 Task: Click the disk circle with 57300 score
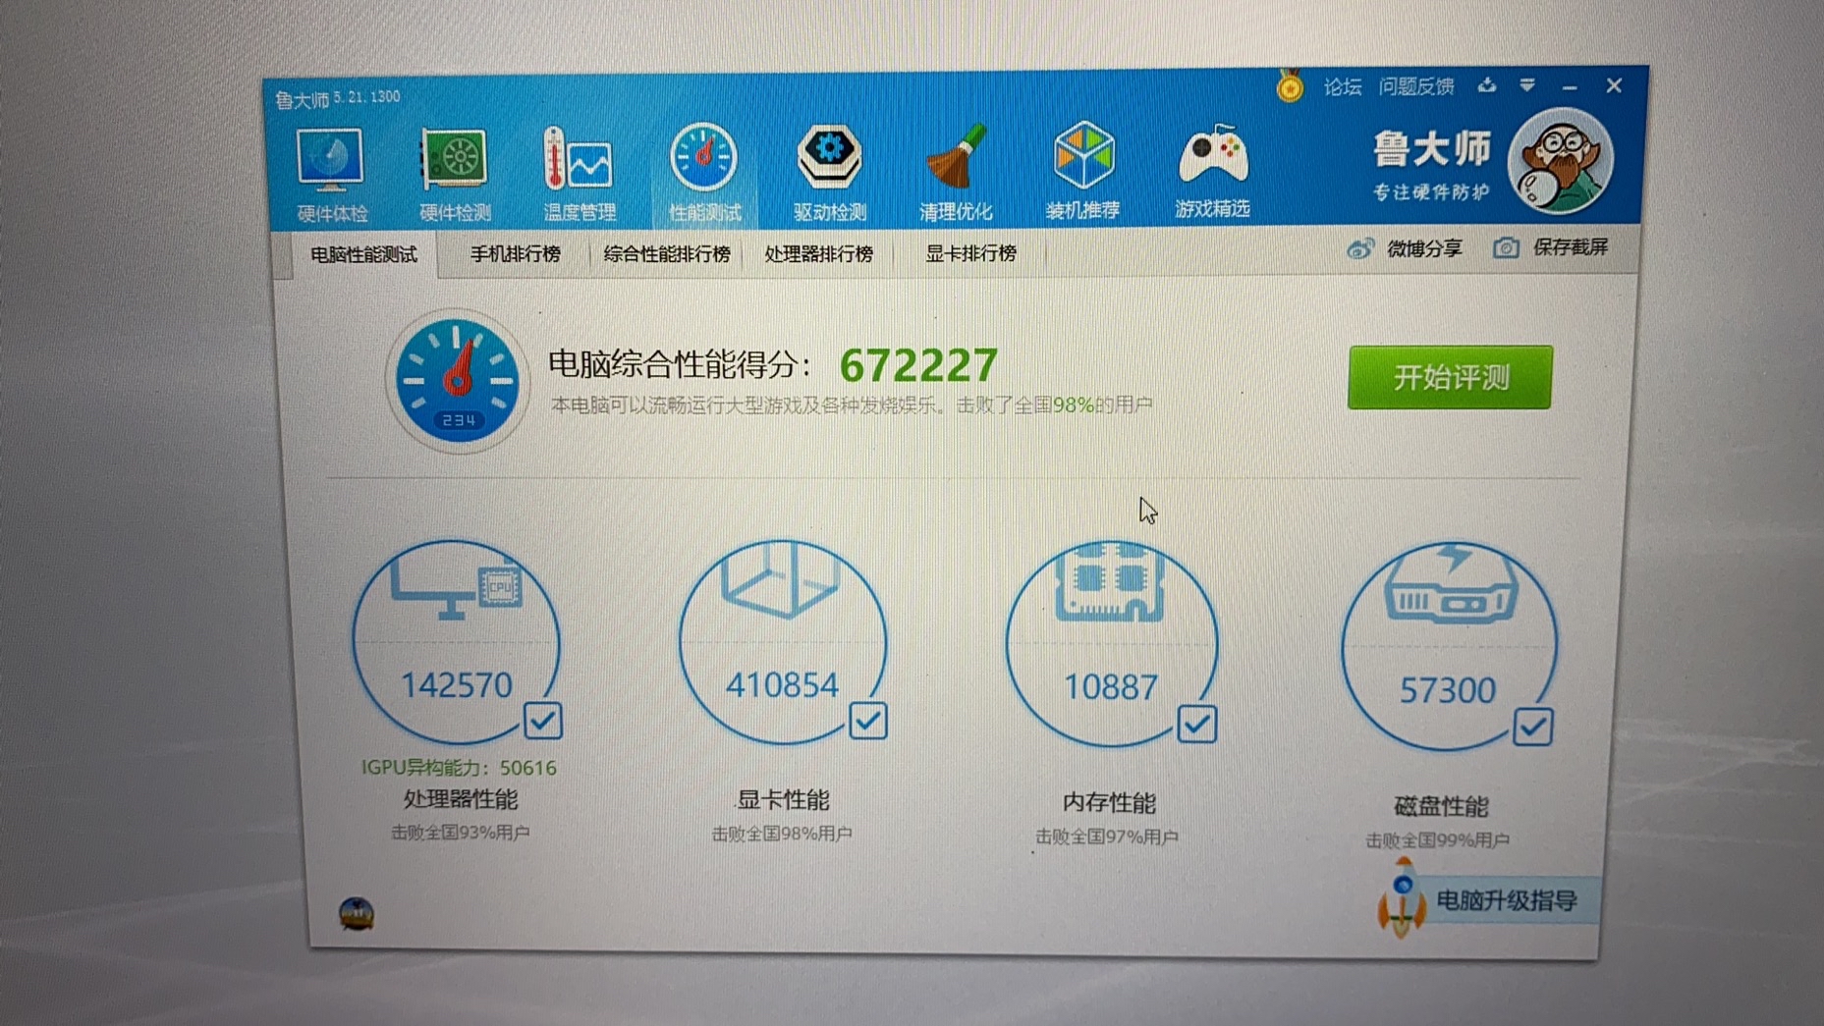click(x=1449, y=648)
